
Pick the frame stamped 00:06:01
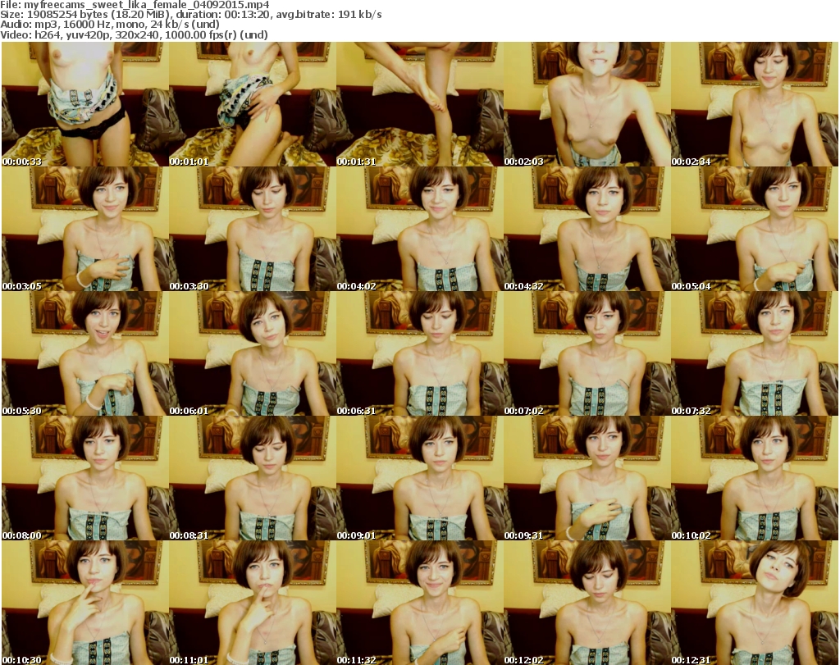tap(253, 353)
